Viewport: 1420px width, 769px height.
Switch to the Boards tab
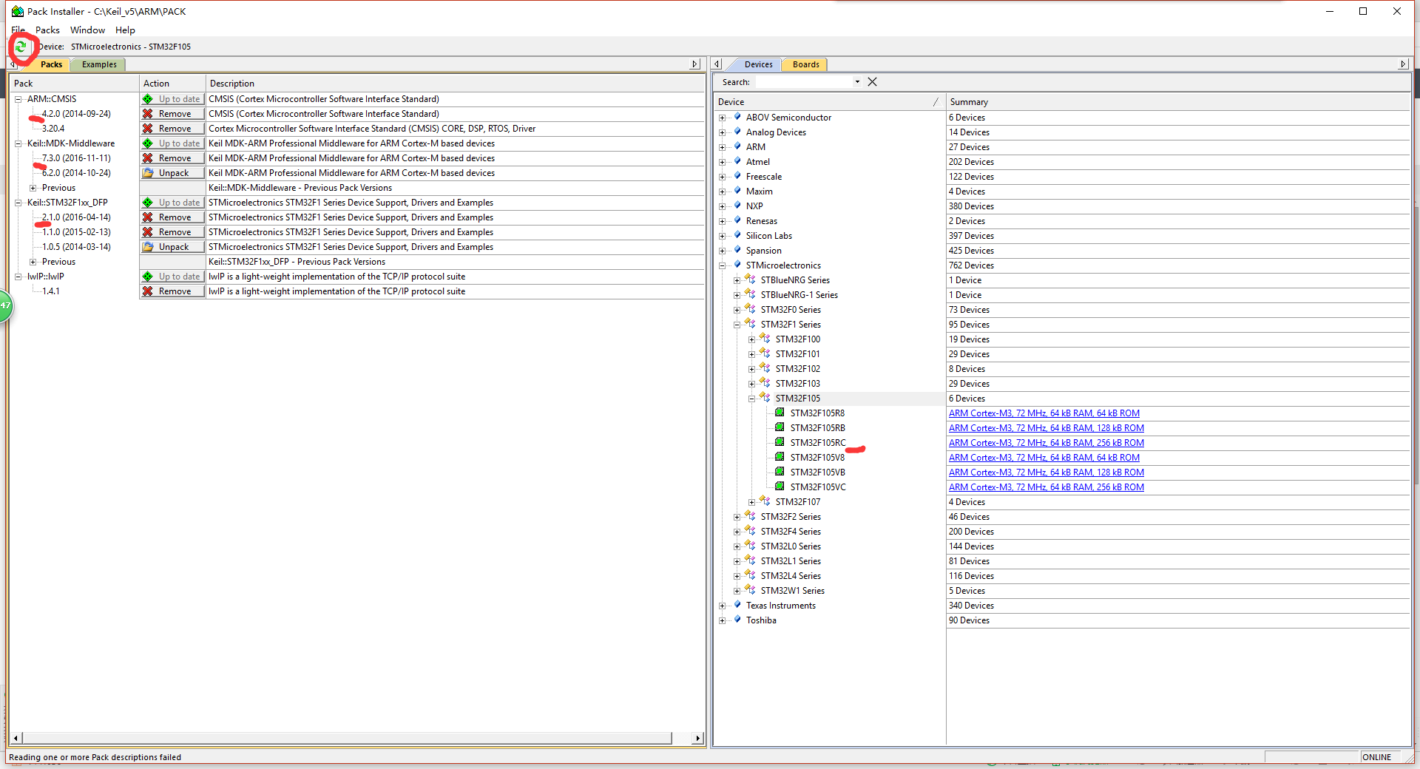coord(805,64)
